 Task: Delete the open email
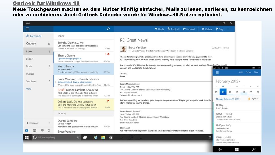pyautogui.click(x=207, y=29)
